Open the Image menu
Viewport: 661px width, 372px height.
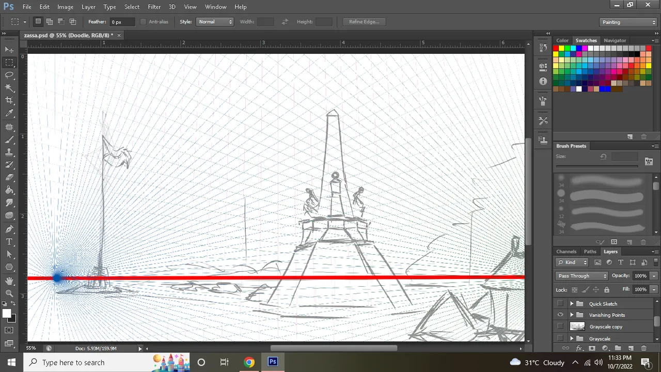click(x=65, y=7)
